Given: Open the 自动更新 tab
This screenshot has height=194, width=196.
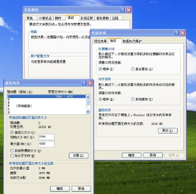Looking at the screenshot, I should click(x=103, y=18).
